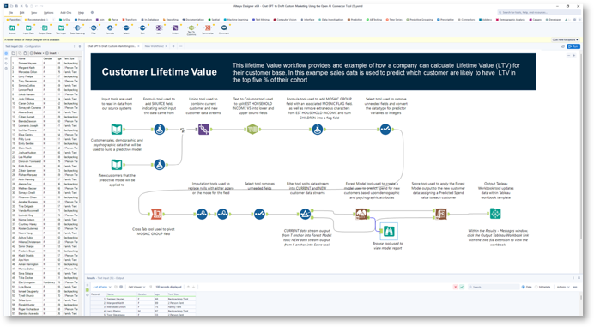The width and height of the screenshot is (594, 327).
Task: Select Mercedes Dillon cell in Results table
Action: (121, 307)
